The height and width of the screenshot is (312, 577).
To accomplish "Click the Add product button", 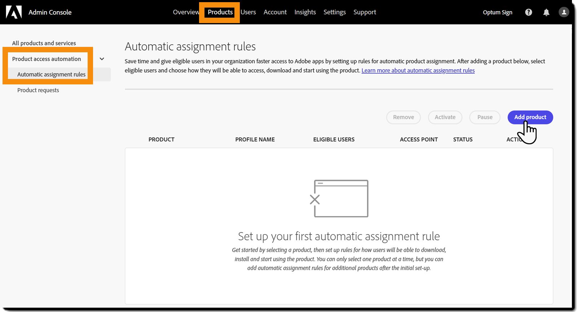I will tap(530, 117).
